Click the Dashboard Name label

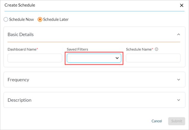point(22,49)
